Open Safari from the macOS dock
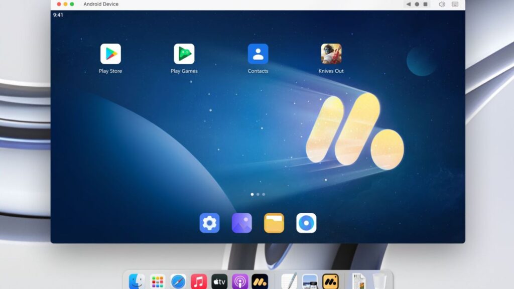Viewport: 514px width, 289px height. pyautogui.click(x=178, y=281)
